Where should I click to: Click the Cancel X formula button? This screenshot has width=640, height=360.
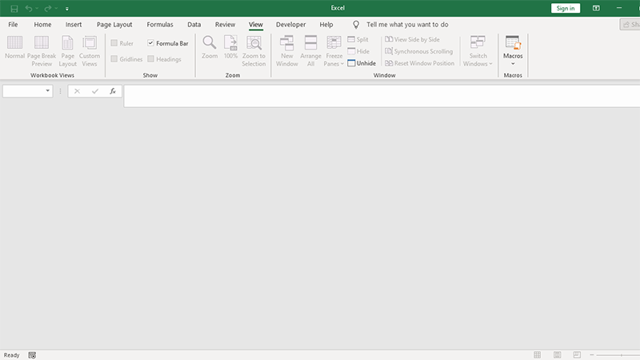coord(77,91)
